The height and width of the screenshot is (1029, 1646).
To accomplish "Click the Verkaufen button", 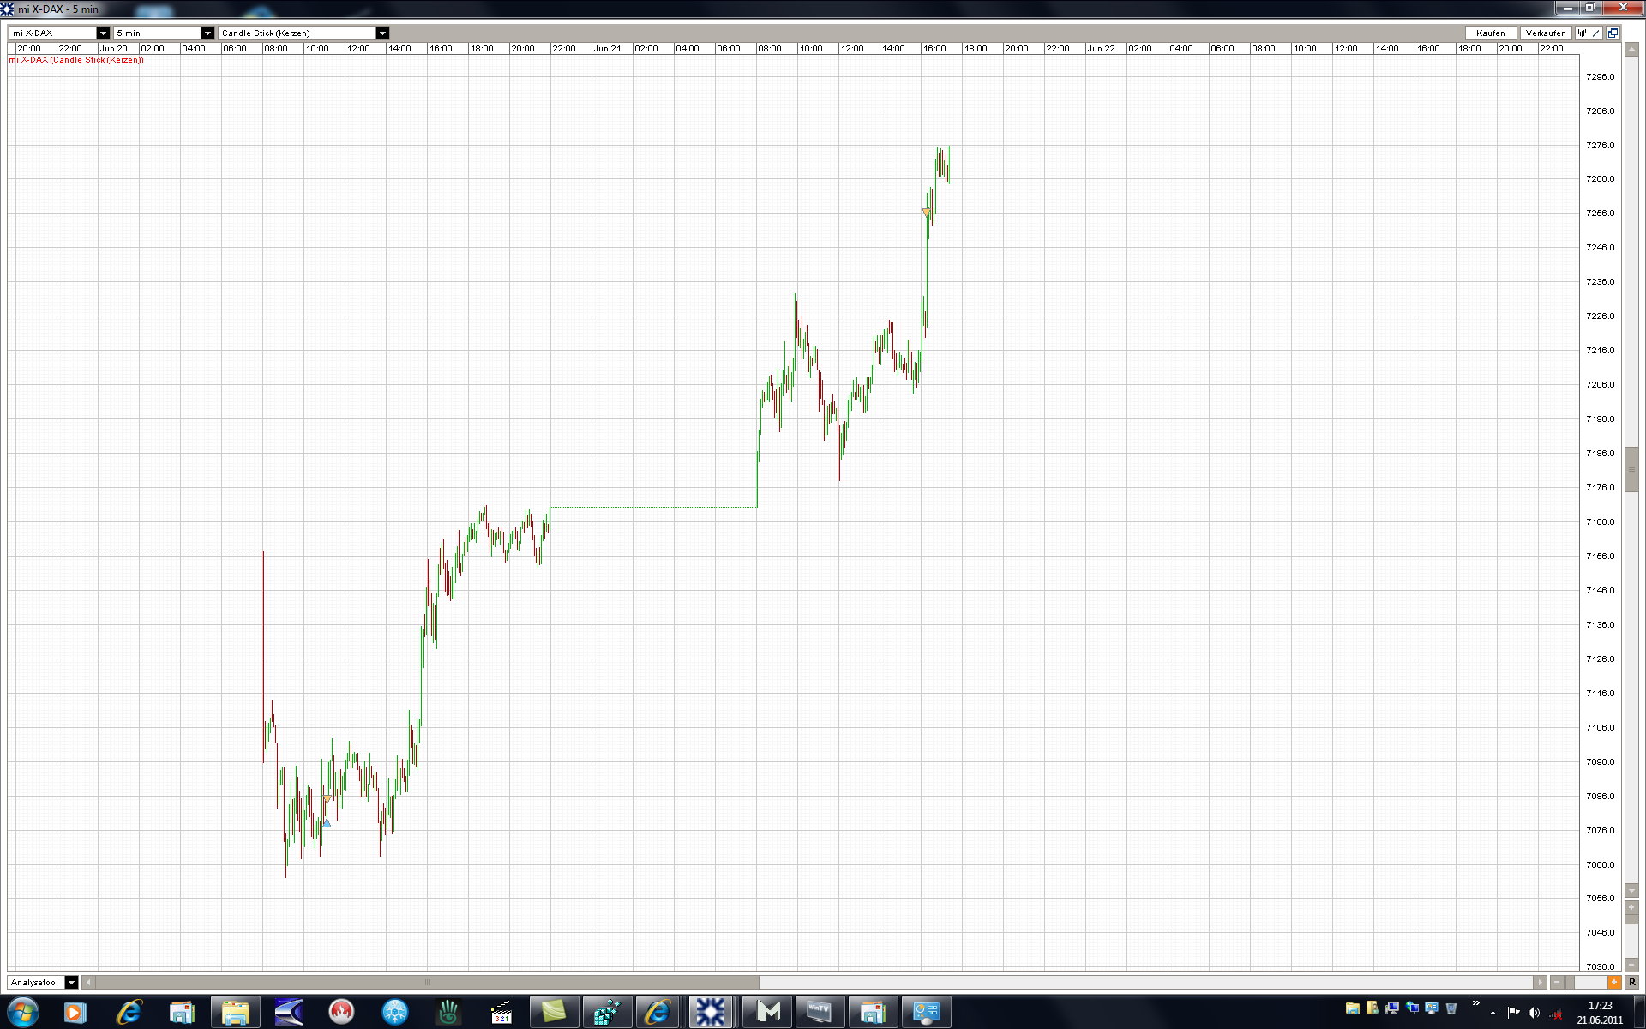I will [1545, 33].
